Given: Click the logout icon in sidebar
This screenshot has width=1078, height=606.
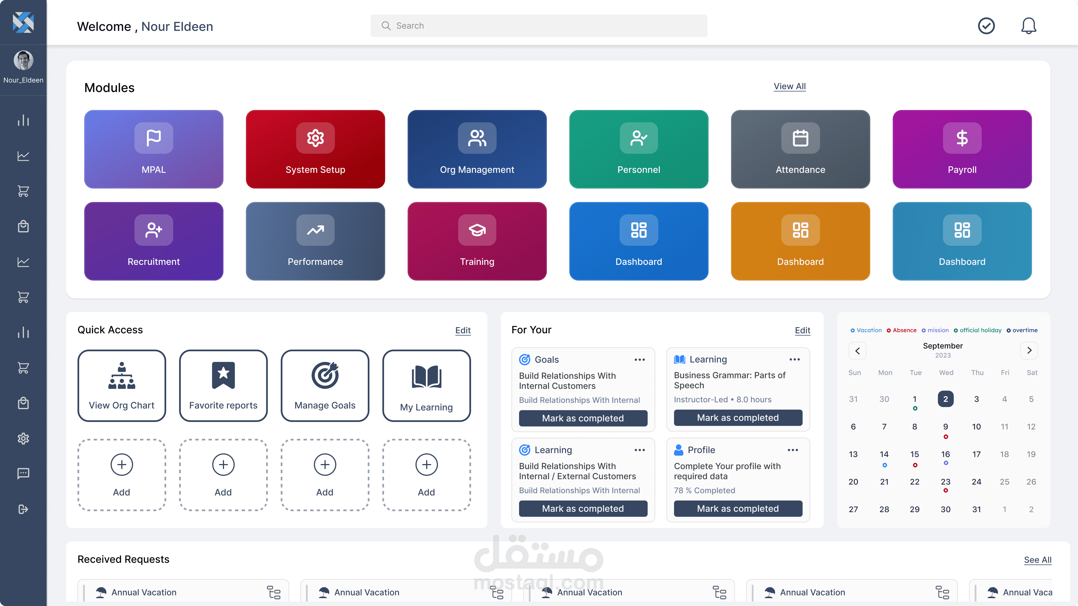Looking at the screenshot, I should click(x=23, y=509).
